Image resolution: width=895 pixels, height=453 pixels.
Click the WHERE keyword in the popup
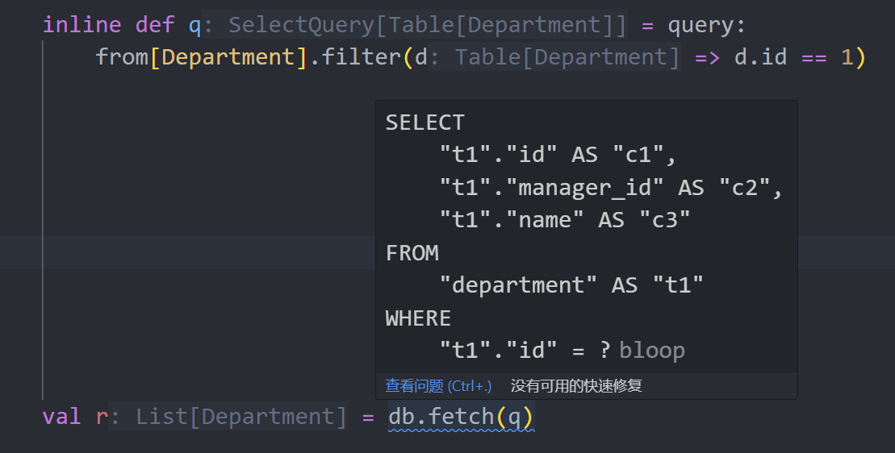pos(418,318)
